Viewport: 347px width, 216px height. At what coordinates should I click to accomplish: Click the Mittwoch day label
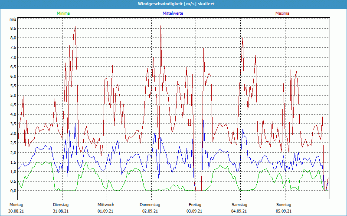(106, 205)
